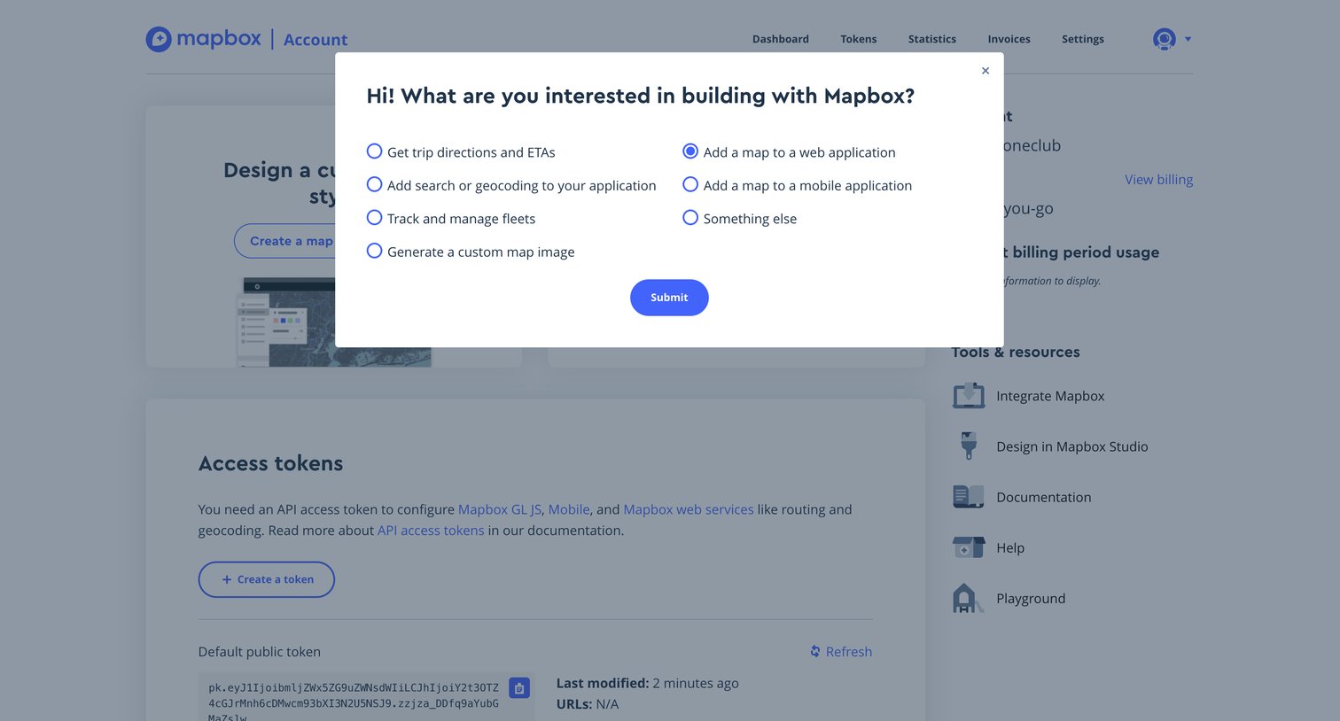
Task: Click the Documentation book icon
Action: 969,496
